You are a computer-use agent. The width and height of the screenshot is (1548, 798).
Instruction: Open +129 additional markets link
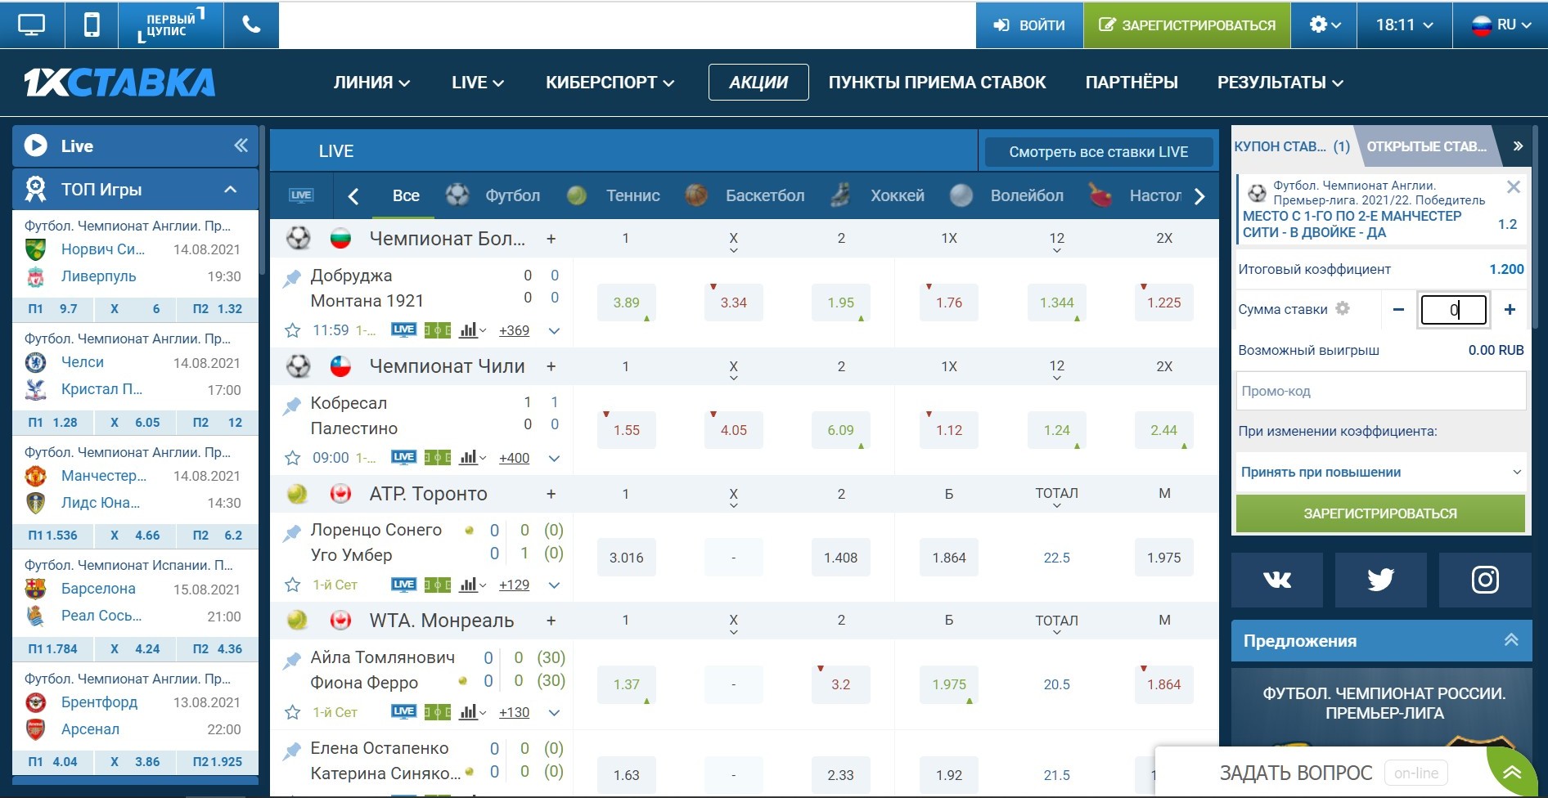[x=514, y=585]
